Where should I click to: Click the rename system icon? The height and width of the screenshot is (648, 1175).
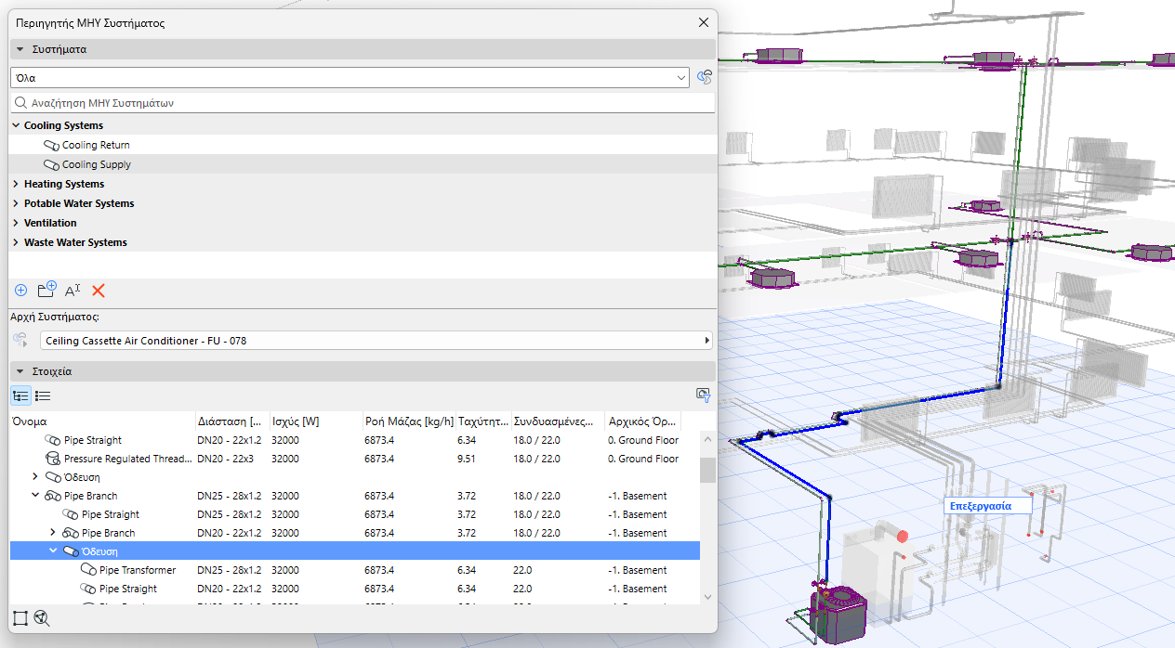(x=73, y=291)
